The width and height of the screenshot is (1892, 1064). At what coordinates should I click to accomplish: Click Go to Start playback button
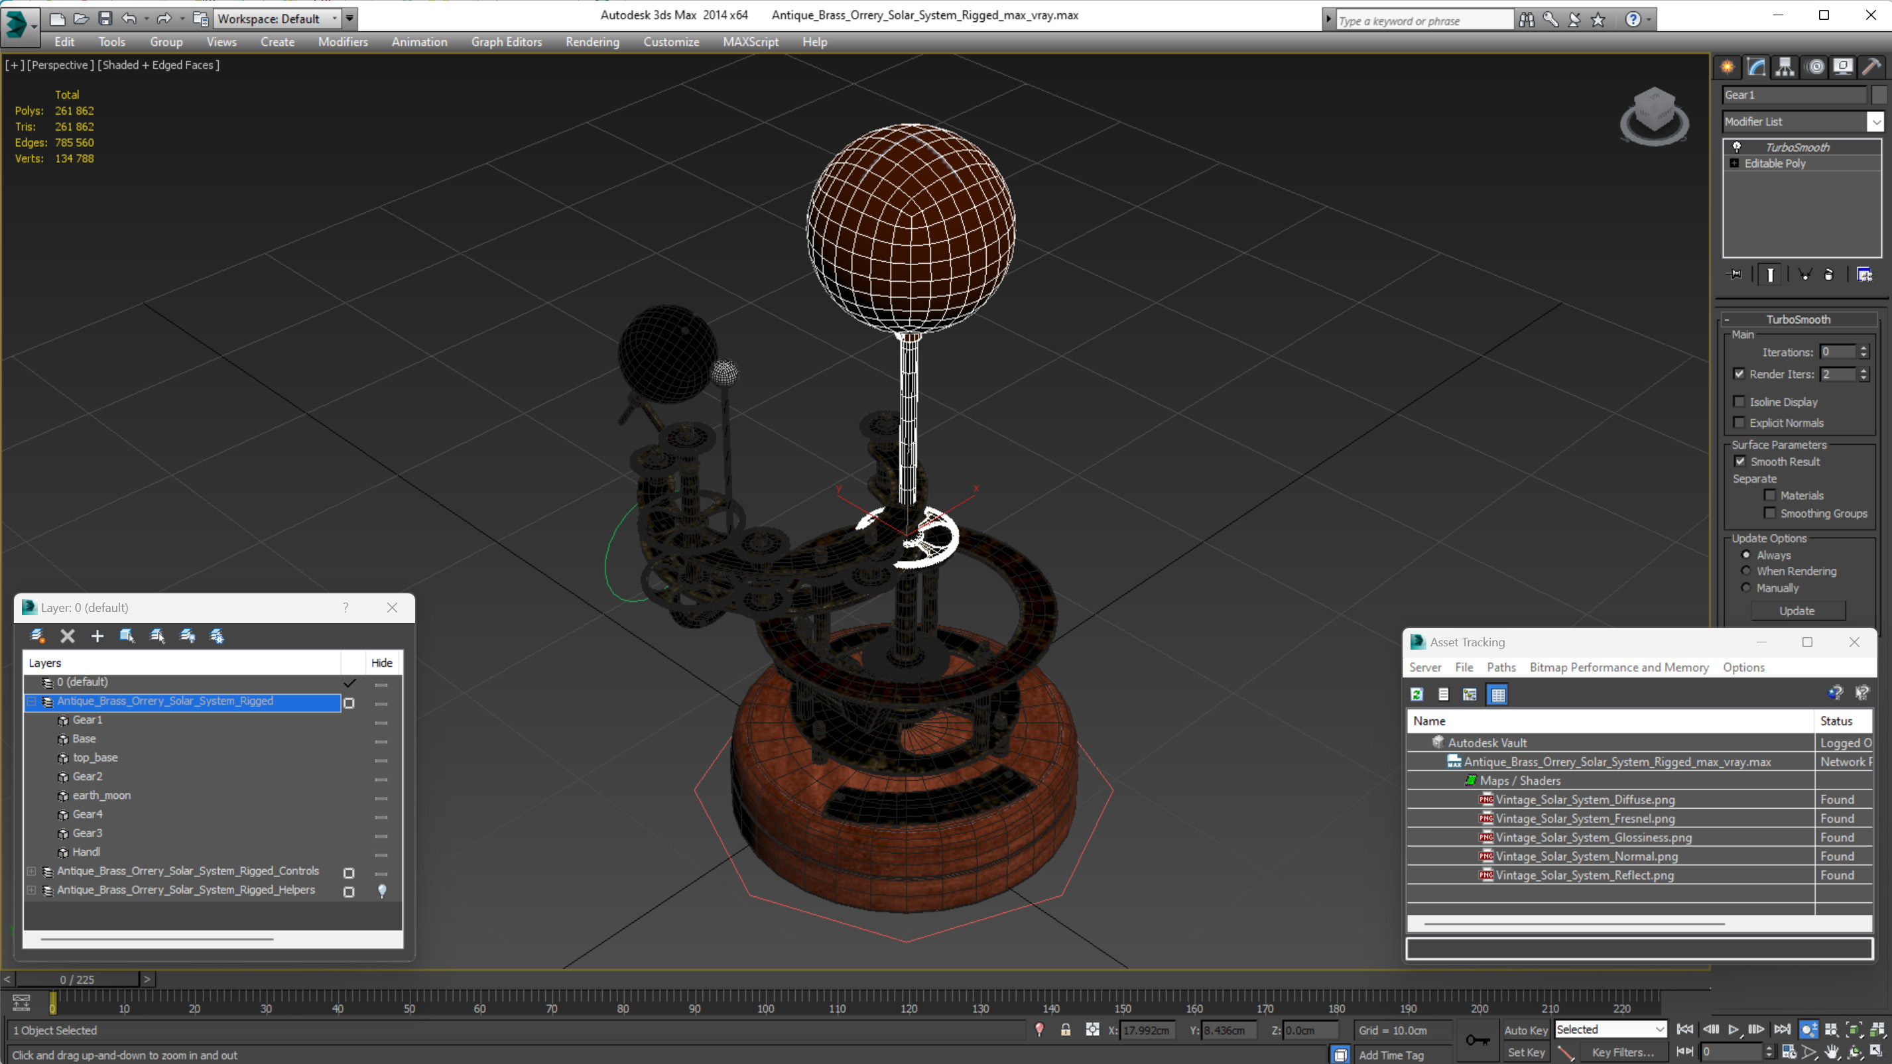tap(1686, 1030)
